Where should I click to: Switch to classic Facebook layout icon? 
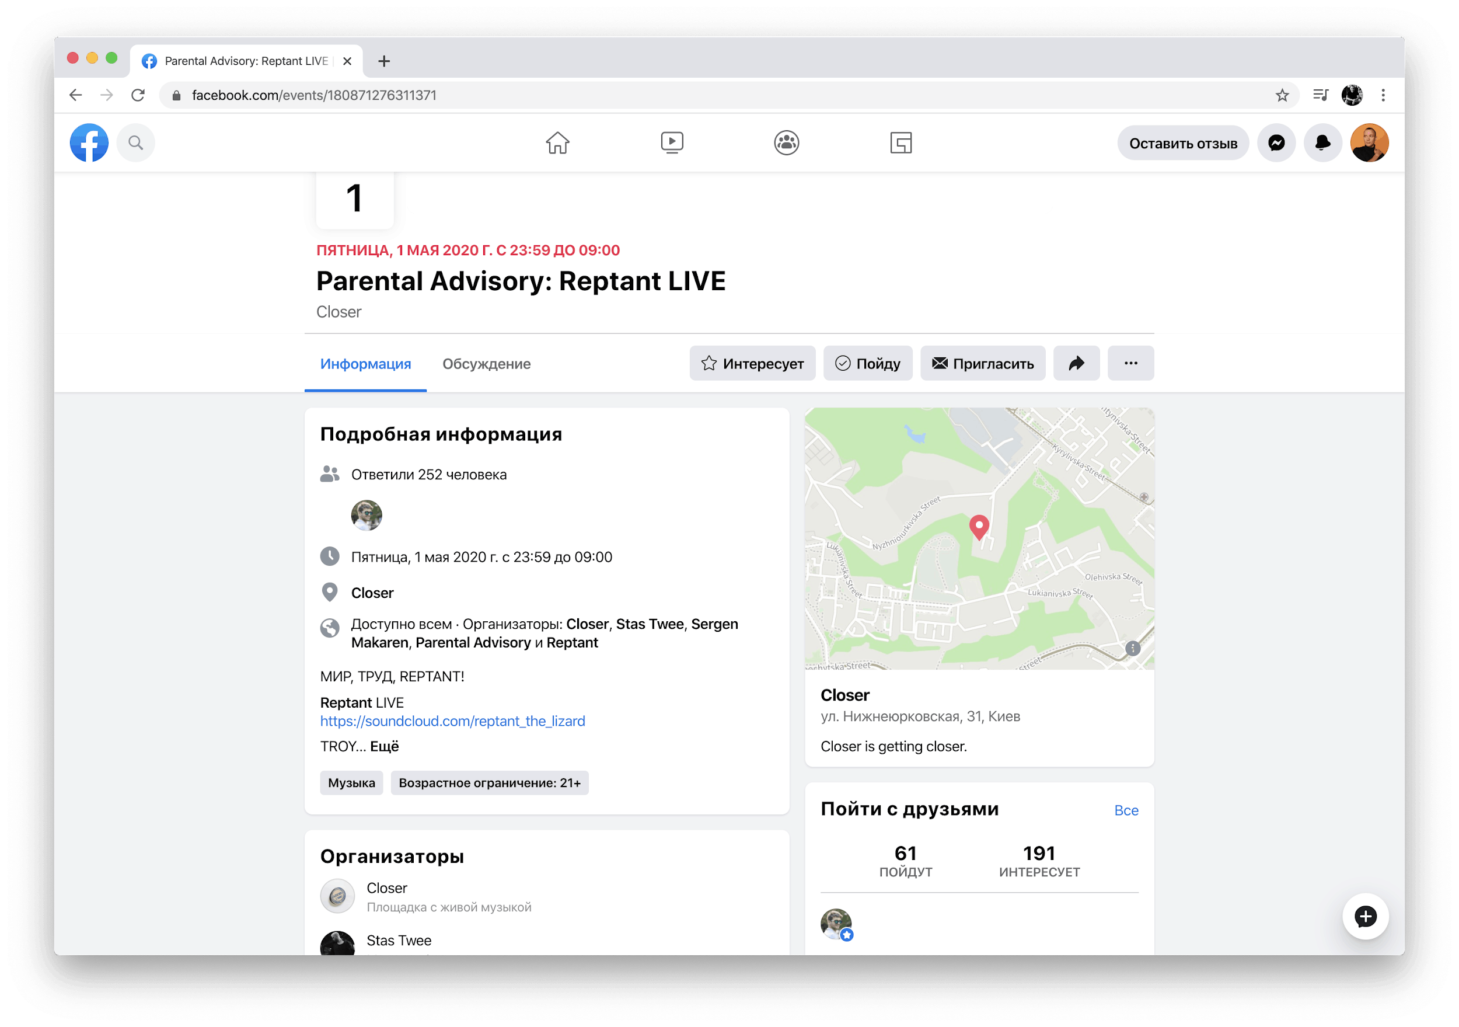tap(900, 143)
